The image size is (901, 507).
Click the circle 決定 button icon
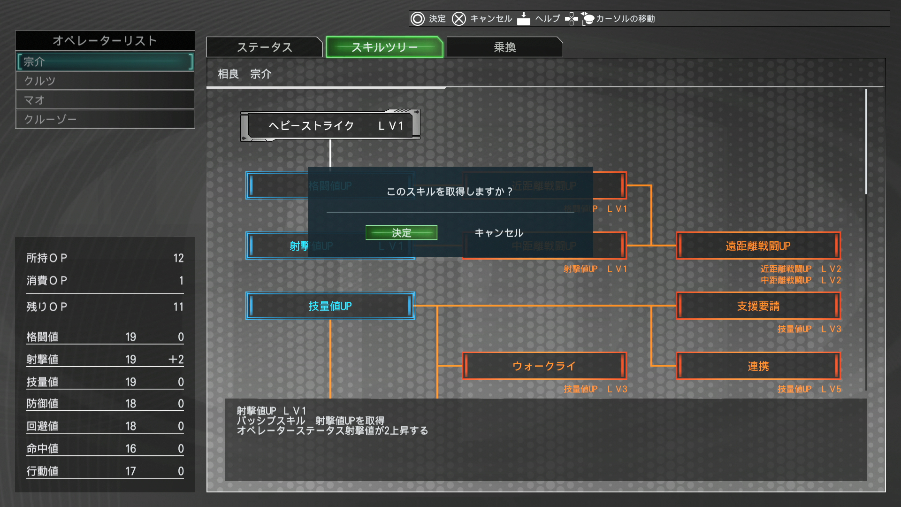417,19
